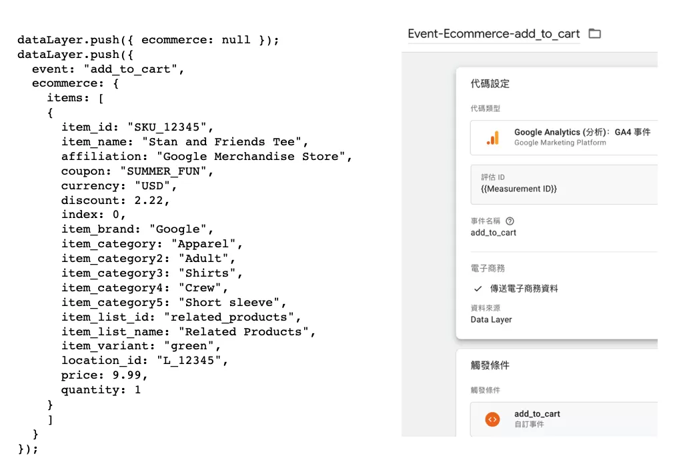Edit the tag title Event-Ecommerce-add_to_cart
Screen dimensions: 673x464
pyautogui.click(x=494, y=34)
